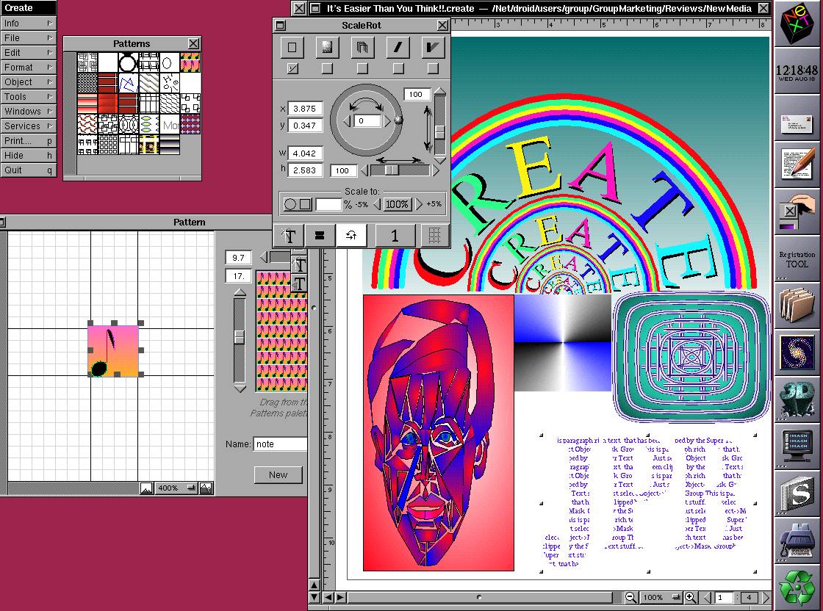Screen dimensions: 823x611
Task: Check the checkbox under the slanted stroke icon
Action: click(x=398, y=68)
